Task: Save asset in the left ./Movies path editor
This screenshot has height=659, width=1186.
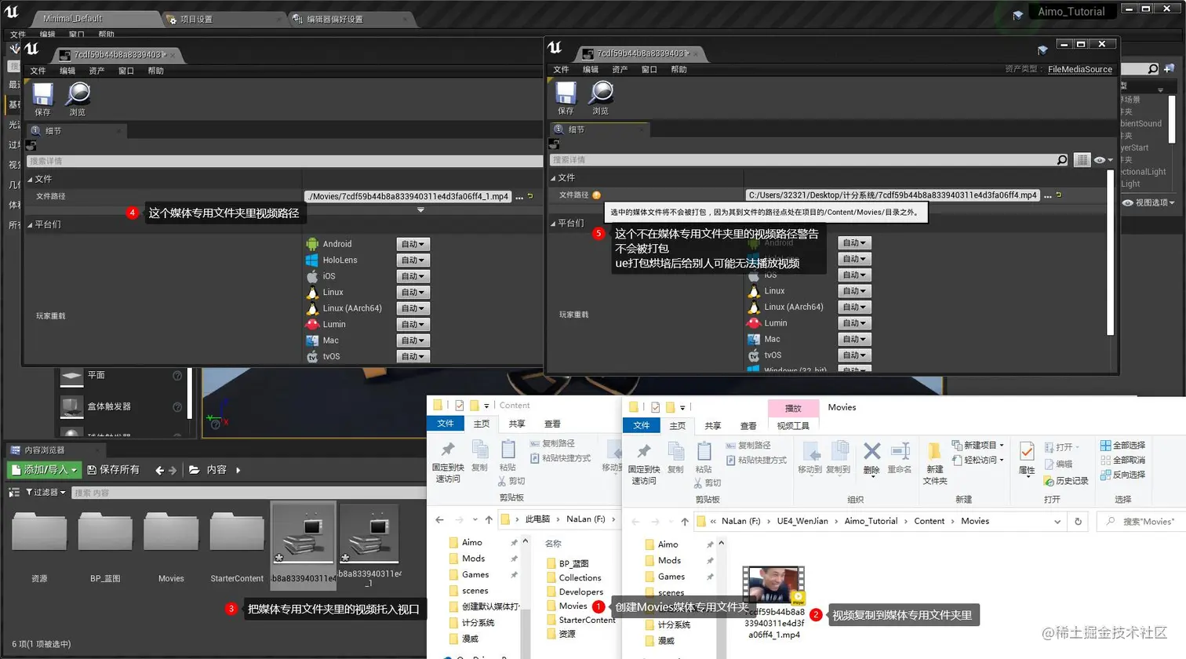Action: point(42,99)
